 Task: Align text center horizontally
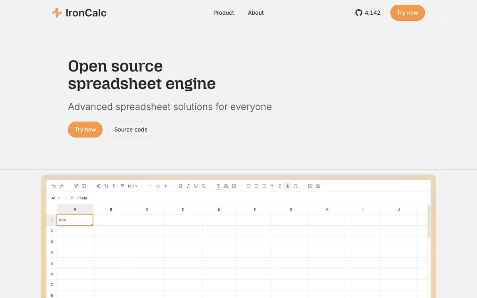click(256, 186)
